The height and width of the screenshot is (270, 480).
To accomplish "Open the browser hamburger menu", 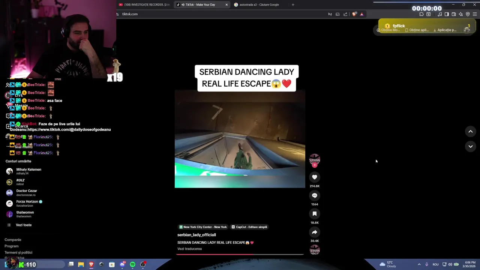I will point(475,14).
